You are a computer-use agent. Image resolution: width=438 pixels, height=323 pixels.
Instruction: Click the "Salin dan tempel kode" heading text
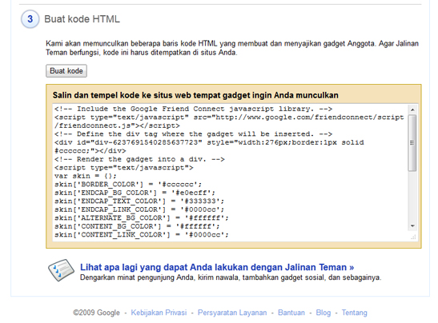coord(195,95)
